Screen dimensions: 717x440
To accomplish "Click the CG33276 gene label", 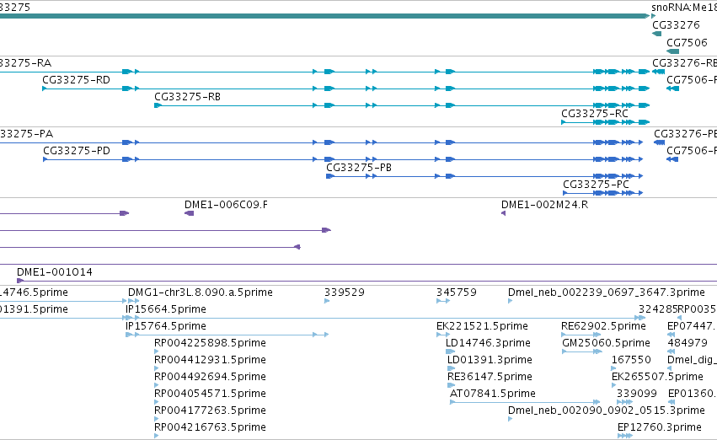I will pos(677,24).
